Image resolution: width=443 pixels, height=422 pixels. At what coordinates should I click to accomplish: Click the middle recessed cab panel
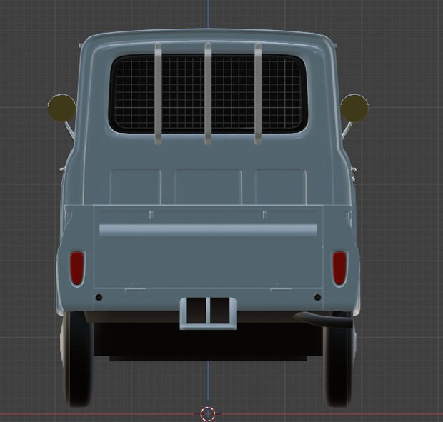click(x=208, y=186)
